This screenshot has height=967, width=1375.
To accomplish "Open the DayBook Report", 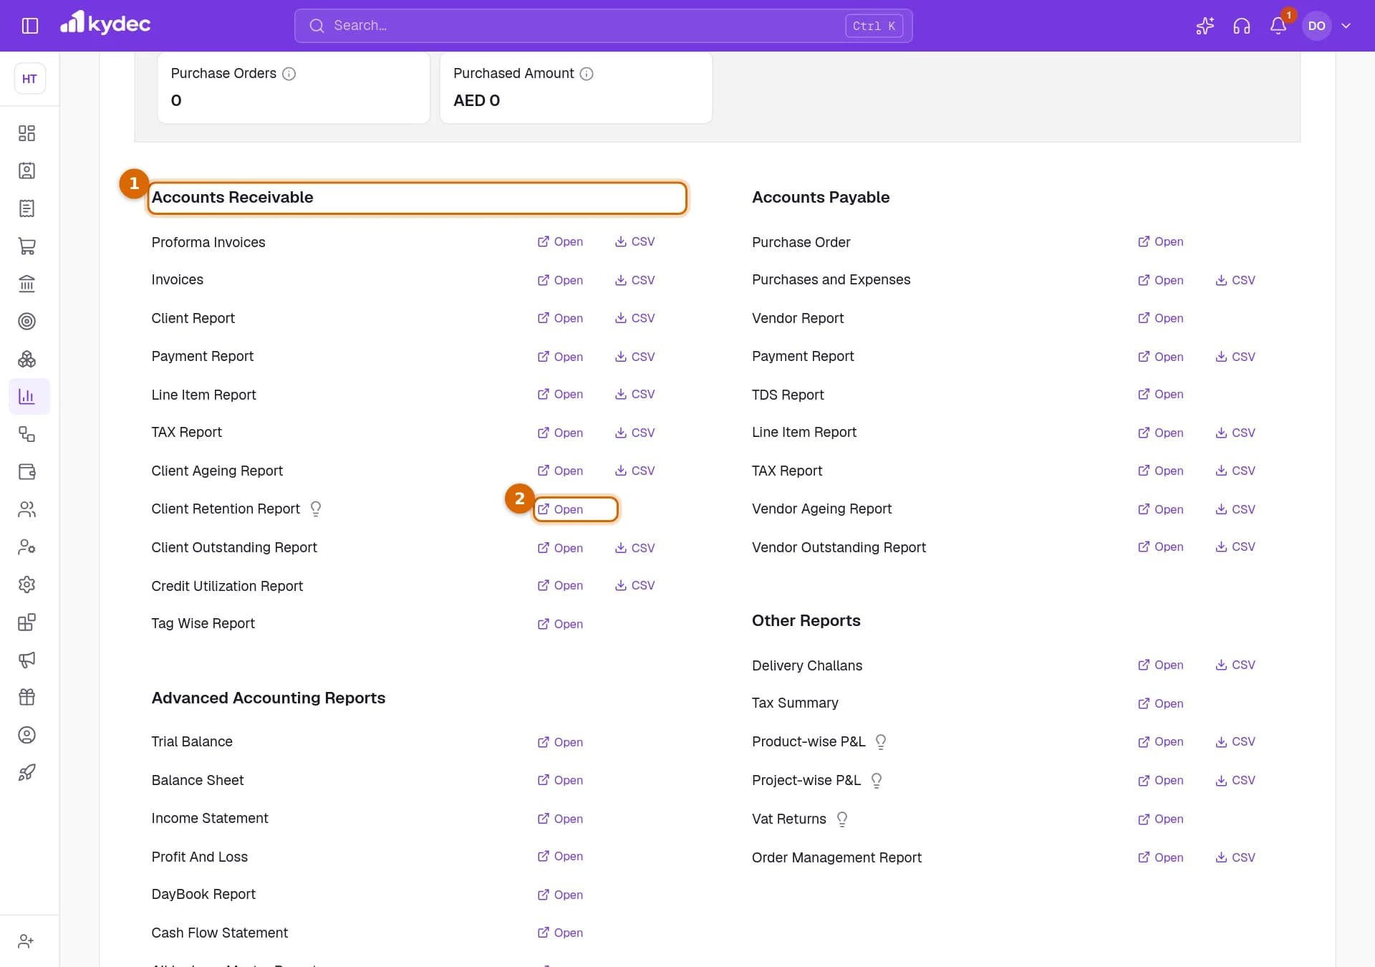I will [x=560, y=895].
